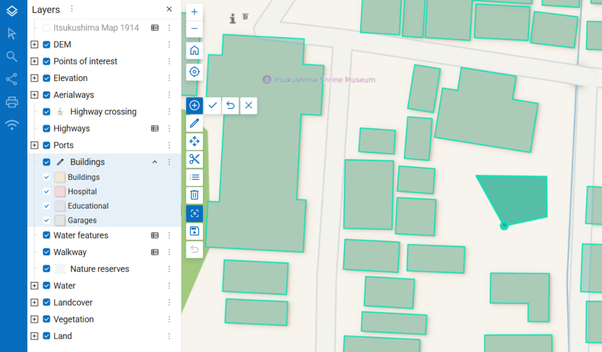Viewport: 602px width, 352px height.
Task: Click the move feature arrows tool
Action: point(194,141)
